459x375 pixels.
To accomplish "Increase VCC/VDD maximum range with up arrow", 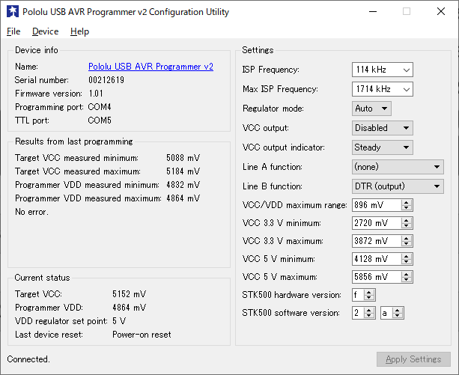I will pyautogui.click(x=407, y=202).
